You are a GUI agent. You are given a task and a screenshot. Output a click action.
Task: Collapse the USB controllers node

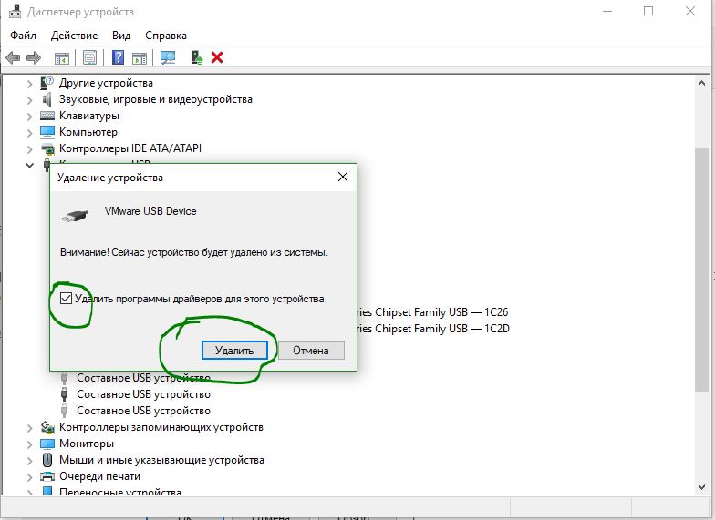(29, 165)
